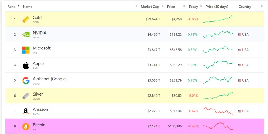This screenshot has height=134, width=268.
Task: Sort table by Market Cap column
Action: [150, 7]
